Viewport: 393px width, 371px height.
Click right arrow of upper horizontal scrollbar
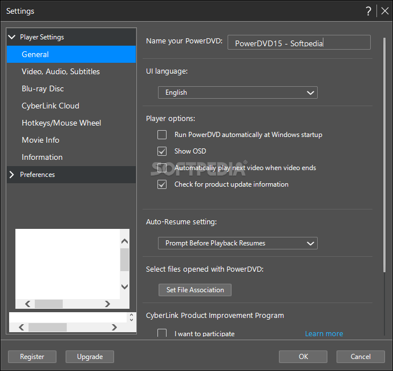point(108,304)
